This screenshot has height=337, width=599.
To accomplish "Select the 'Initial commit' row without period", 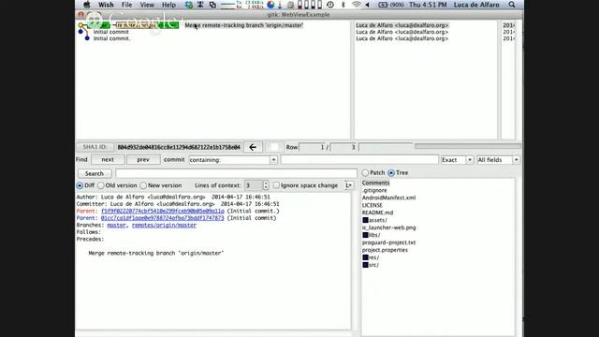I will (110, 32).
